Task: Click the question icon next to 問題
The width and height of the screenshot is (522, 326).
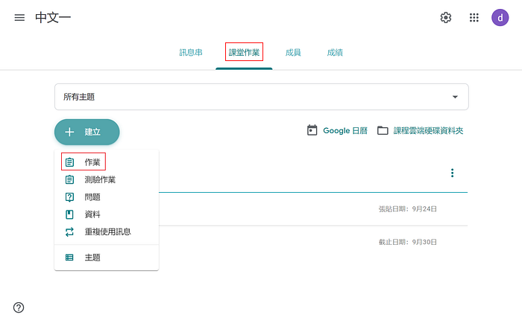Action: tap(69, 197)
